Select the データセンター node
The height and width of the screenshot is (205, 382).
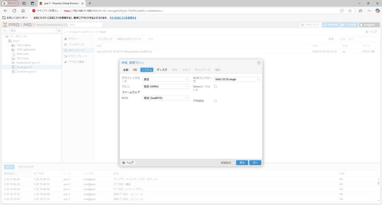pyautogui.click(x=19, y=37)
